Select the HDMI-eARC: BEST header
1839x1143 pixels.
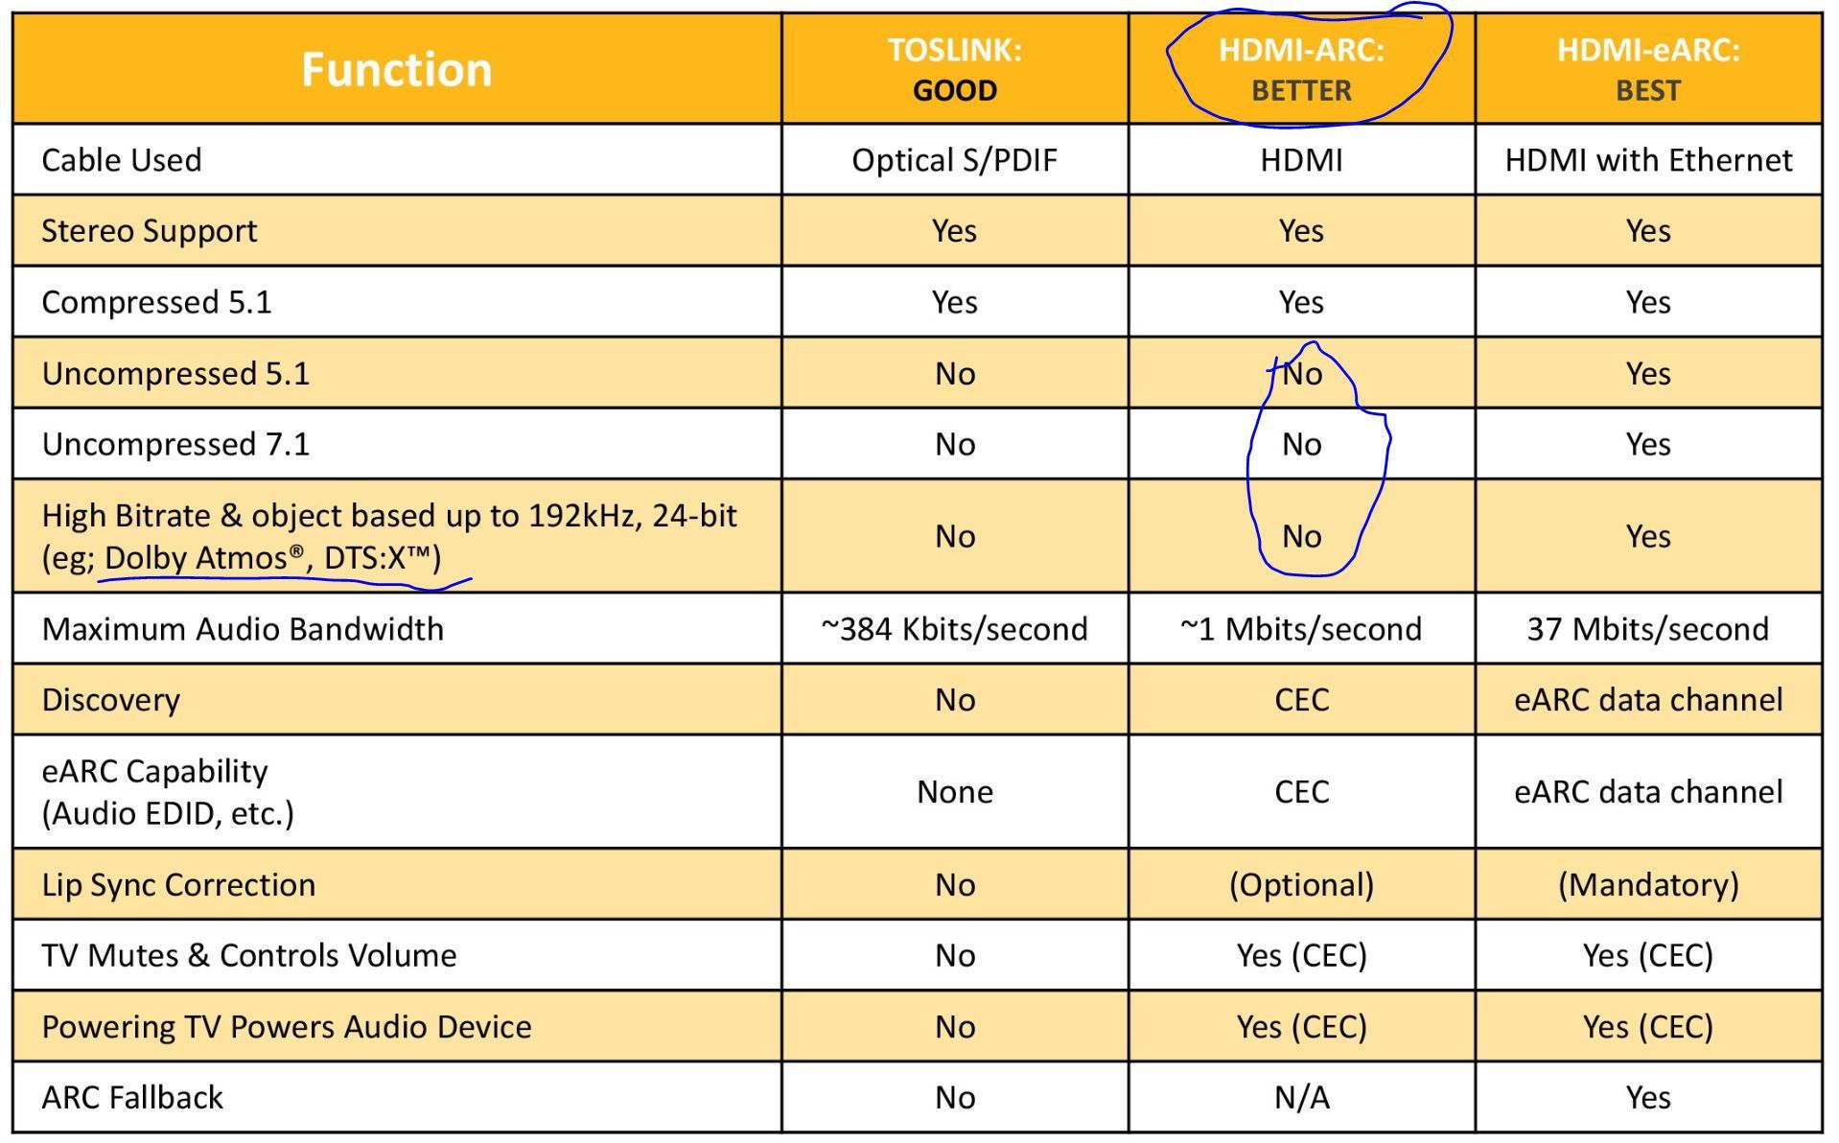coord(1648,69)
